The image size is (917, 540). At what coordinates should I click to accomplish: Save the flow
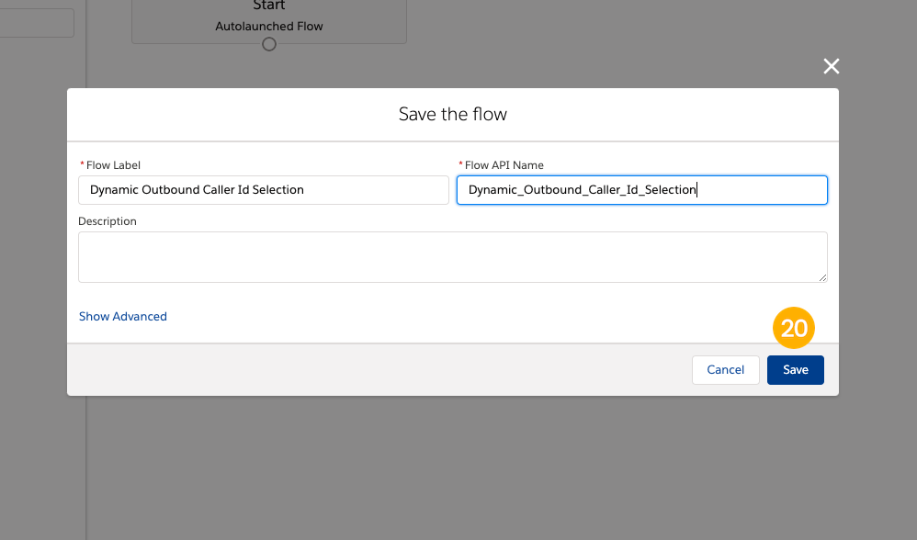click(x=795, y=369)
